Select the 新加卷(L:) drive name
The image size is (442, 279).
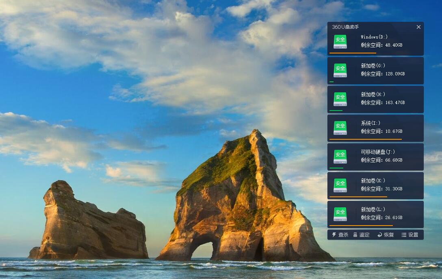(x=373, y=209)
